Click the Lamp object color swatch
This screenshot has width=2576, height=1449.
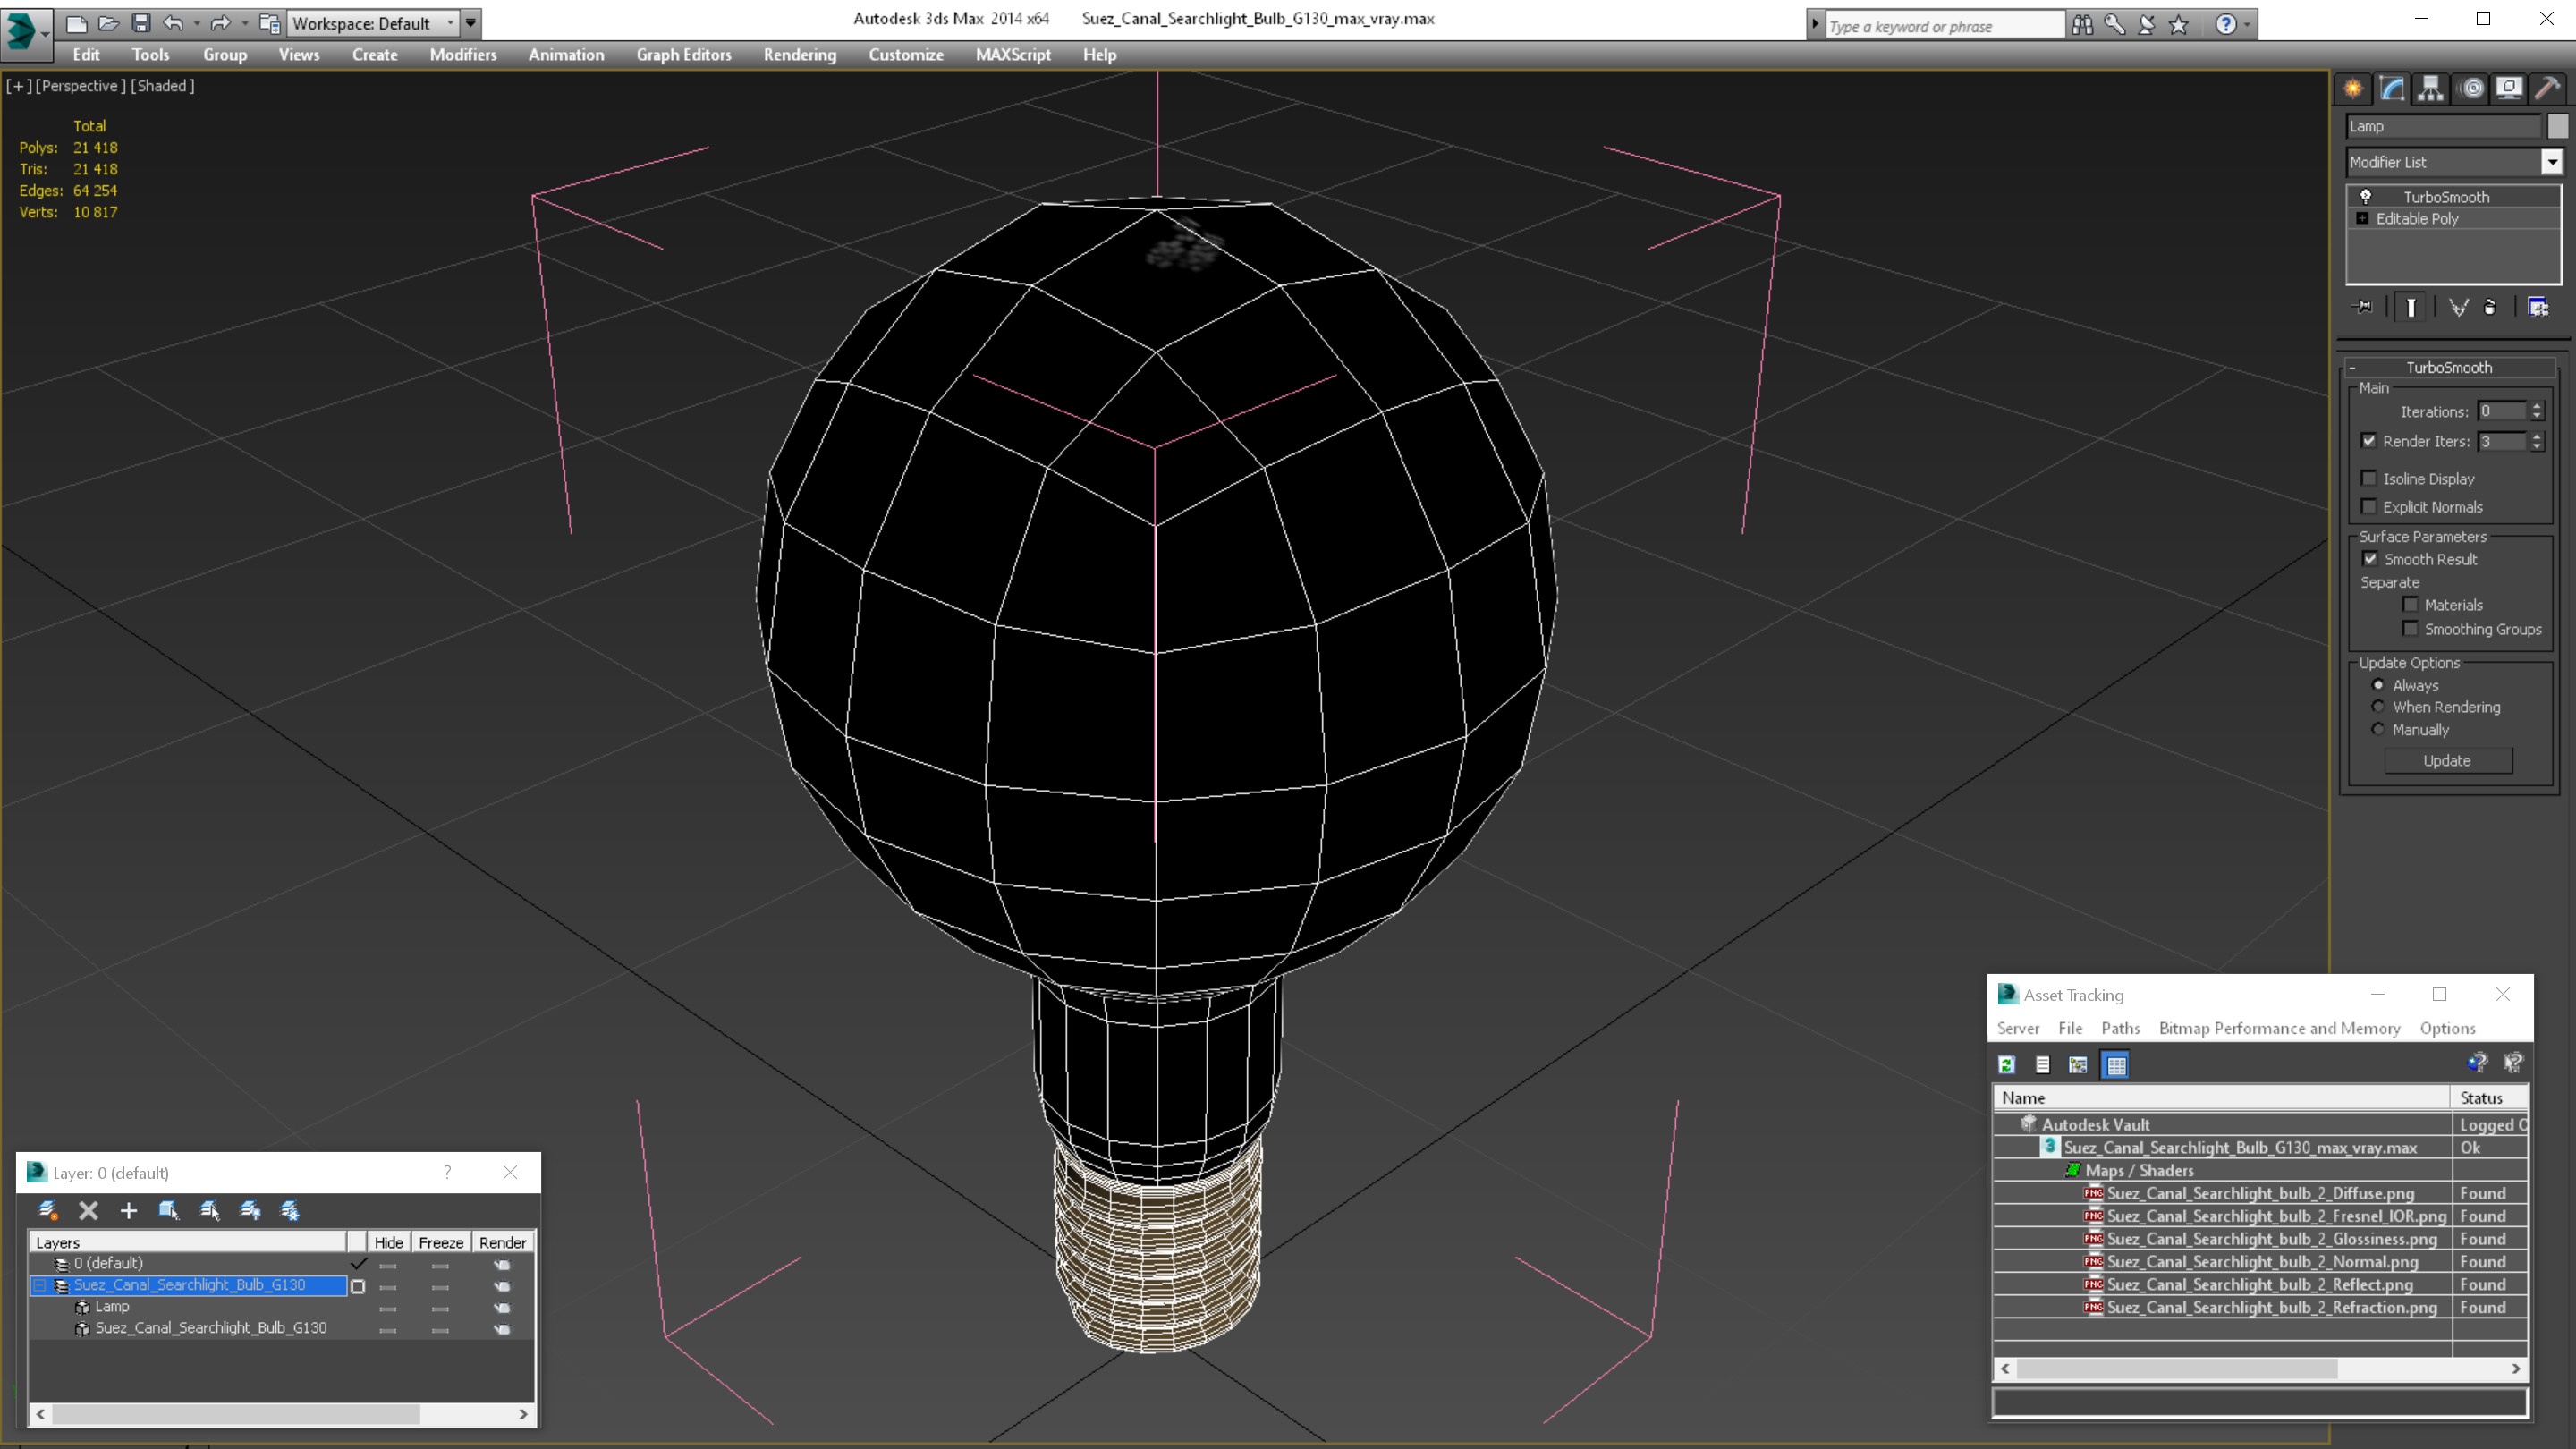coord(2557,126)
